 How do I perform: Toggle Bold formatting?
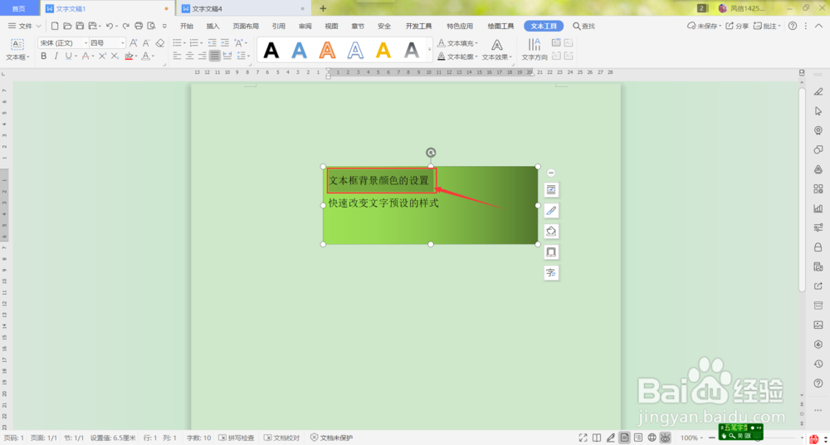[x=43, y=56]
